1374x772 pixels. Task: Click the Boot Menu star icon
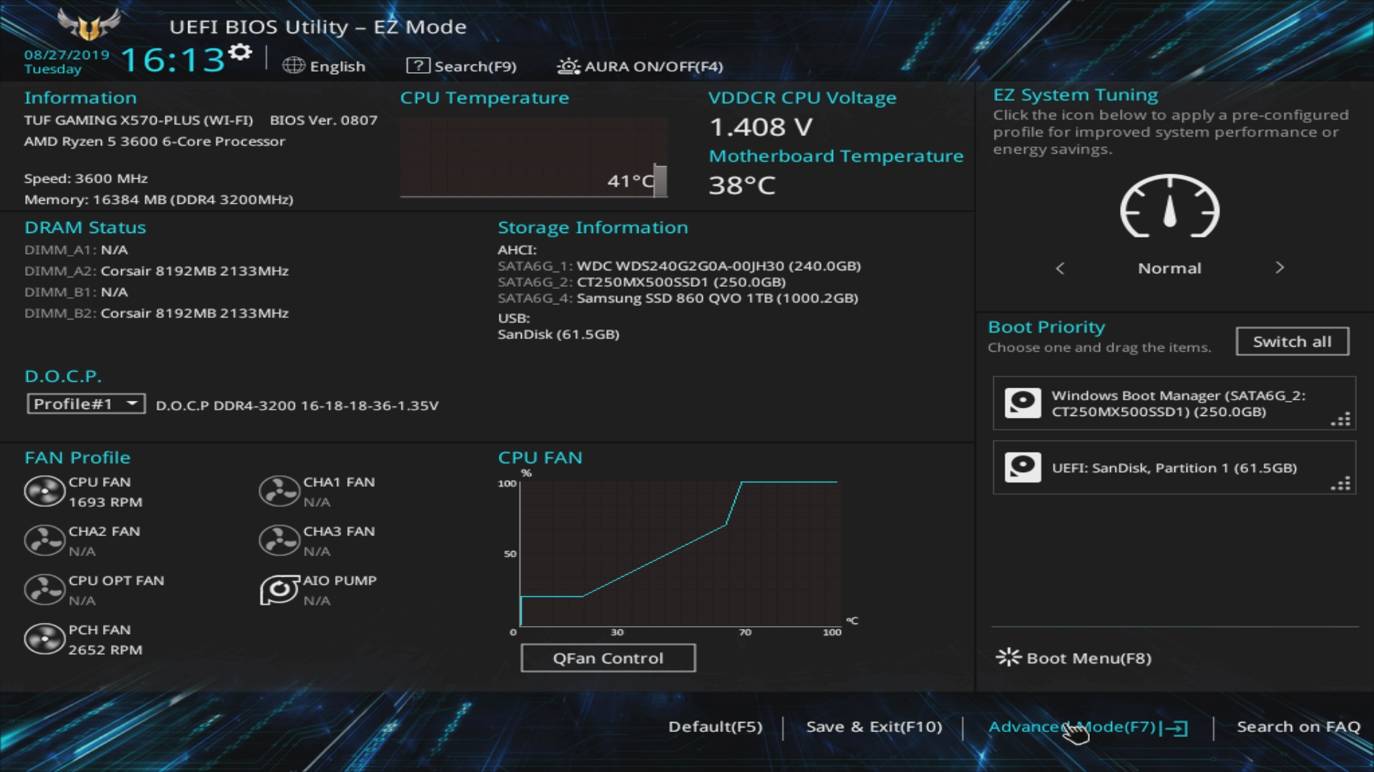1008,657
